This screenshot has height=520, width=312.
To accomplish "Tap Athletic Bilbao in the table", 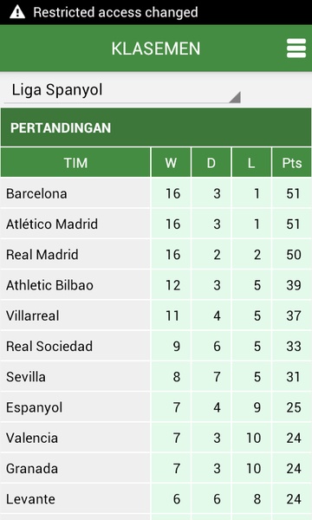I will pos(156,285).
